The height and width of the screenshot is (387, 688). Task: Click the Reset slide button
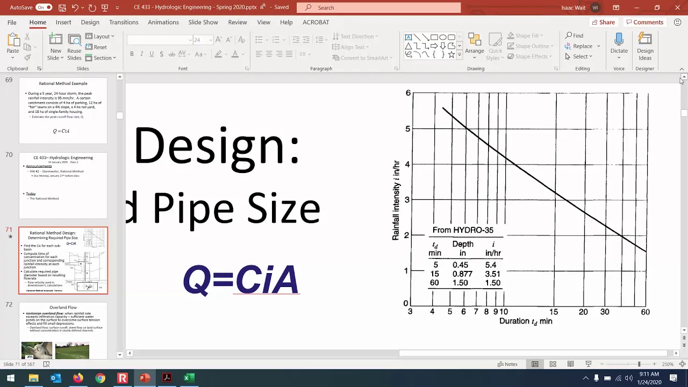(x=96, y=47)
